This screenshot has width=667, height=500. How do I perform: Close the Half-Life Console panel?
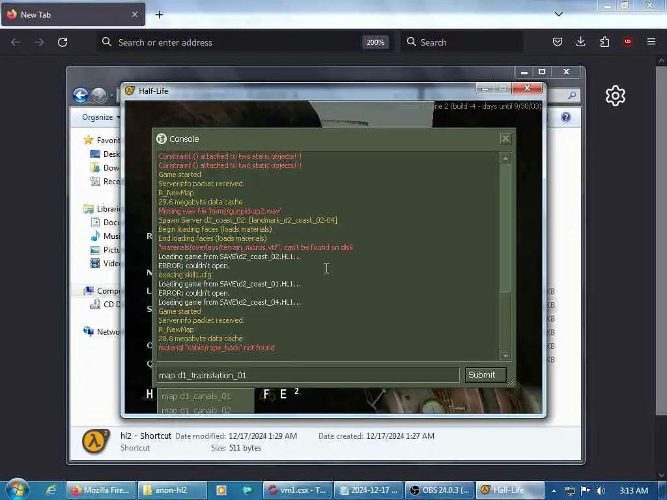point(505,139)
